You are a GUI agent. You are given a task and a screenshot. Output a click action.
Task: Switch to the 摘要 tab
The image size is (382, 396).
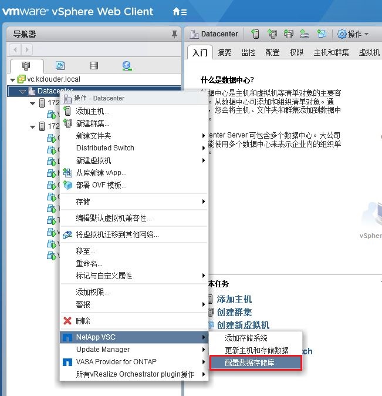pyautogui.click(x=224, y=52)
